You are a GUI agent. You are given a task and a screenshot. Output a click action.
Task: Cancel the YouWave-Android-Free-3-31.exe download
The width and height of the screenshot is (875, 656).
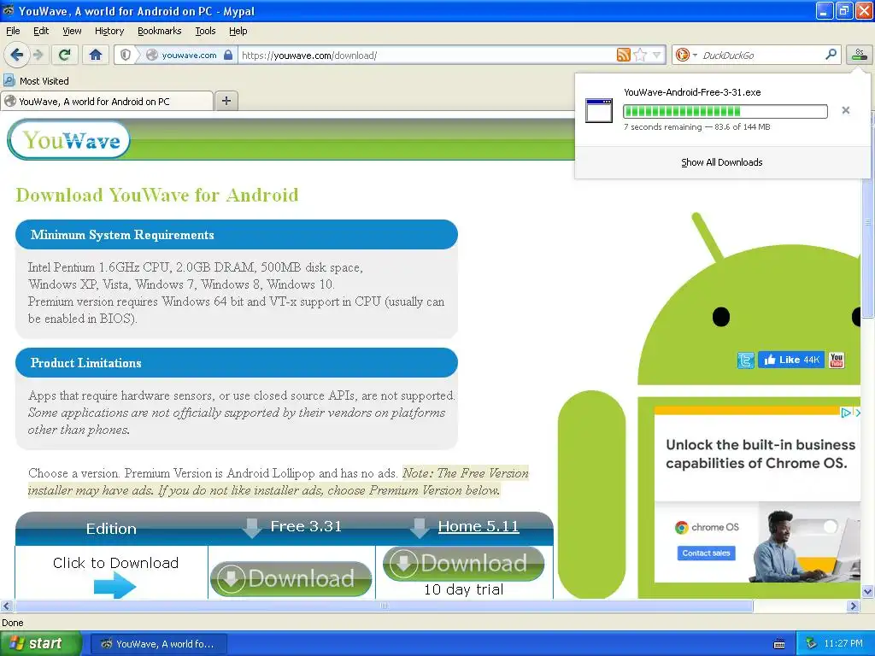[x=845, y=110]
